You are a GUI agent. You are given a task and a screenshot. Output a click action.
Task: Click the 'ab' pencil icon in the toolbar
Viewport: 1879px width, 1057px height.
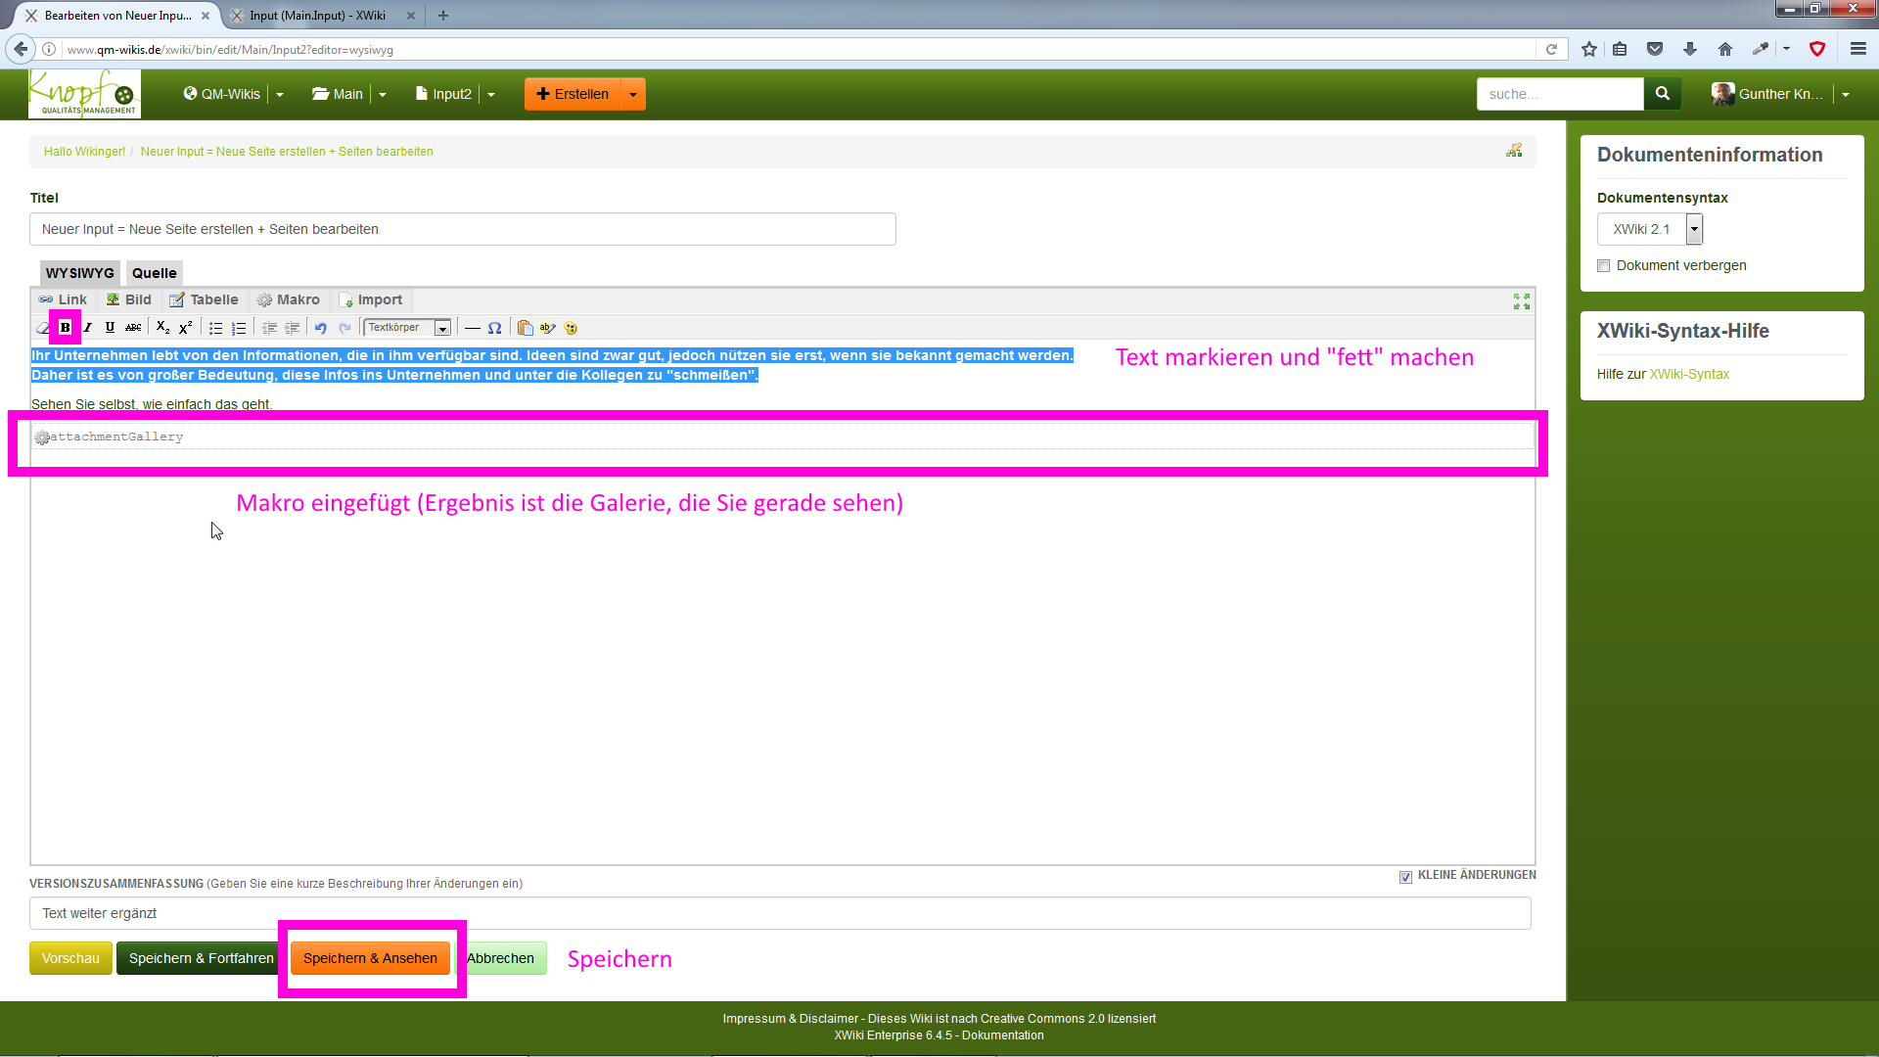pyautogui.click(x=548, y=328)
